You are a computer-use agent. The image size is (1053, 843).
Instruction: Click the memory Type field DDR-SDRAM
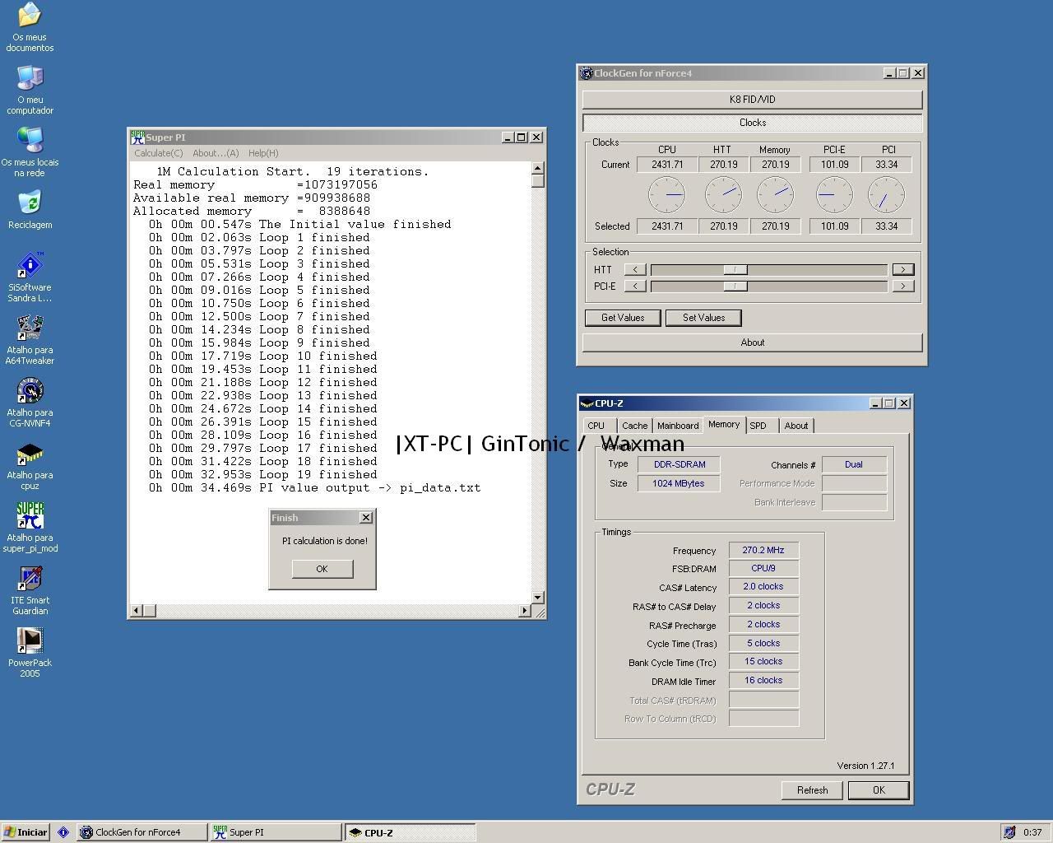[680, 464]
